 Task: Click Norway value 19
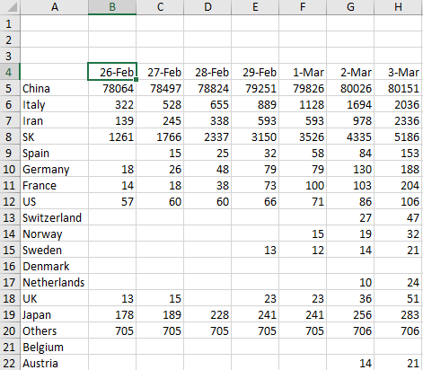pos(350,233)
